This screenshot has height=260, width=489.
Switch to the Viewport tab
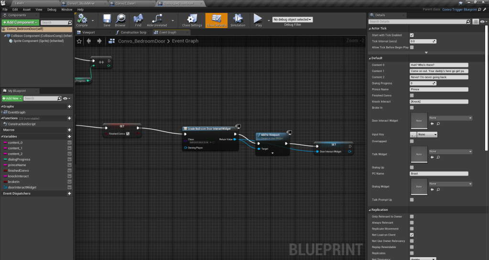point(89,32)
